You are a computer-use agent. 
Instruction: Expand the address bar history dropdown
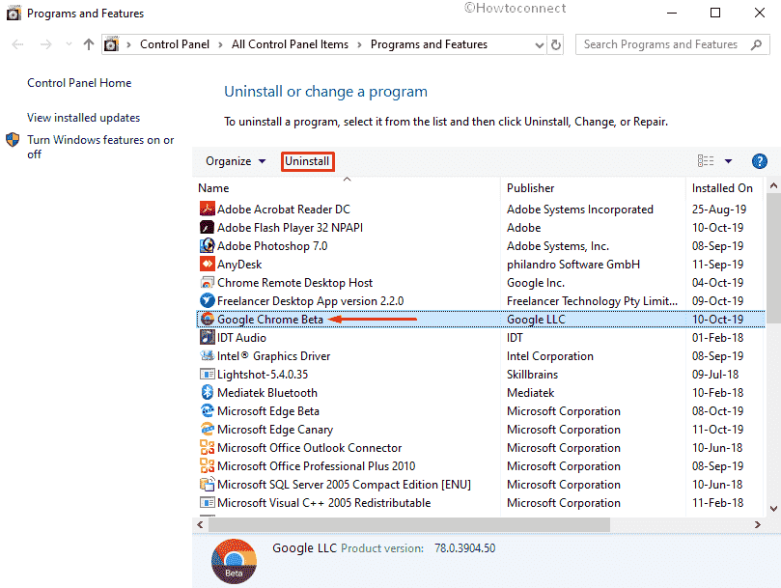pos(539,44)
